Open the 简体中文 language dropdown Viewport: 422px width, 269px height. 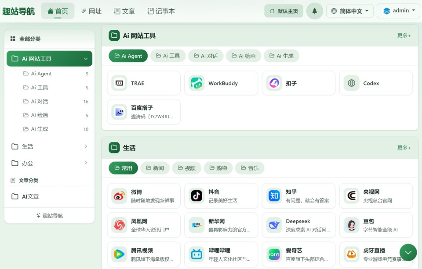coord(349,11)
